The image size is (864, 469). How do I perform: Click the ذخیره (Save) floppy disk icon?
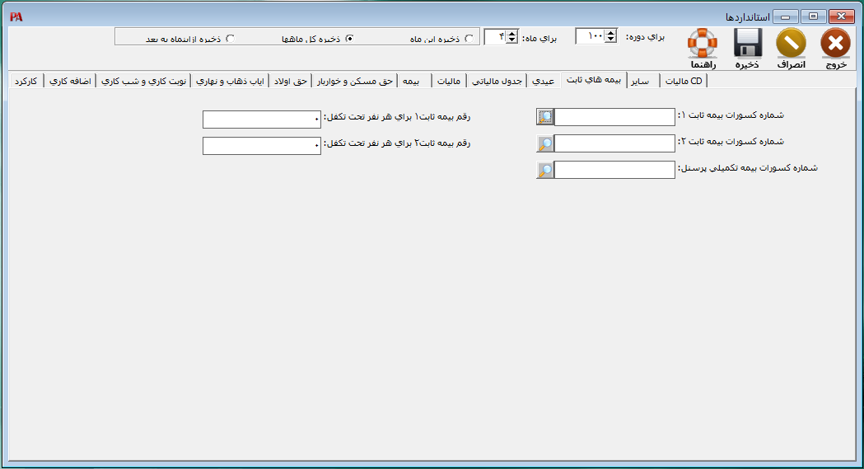(747, 44)
